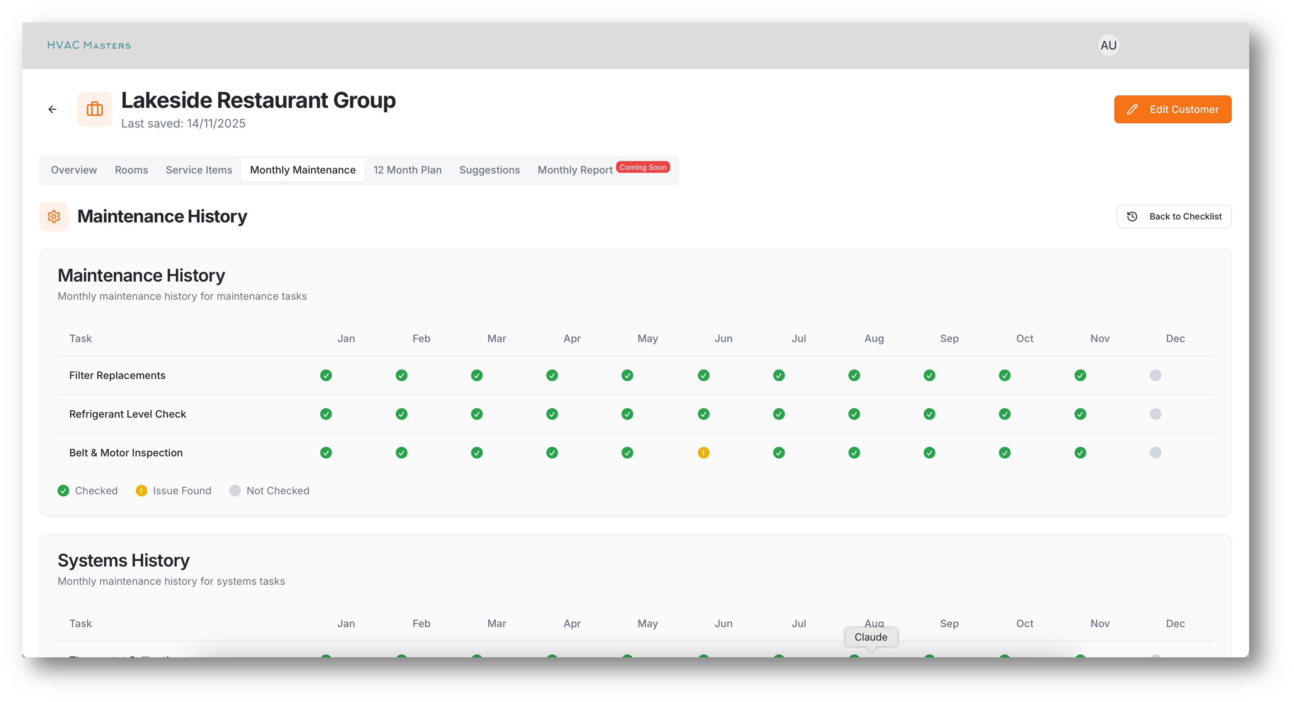Select the Service Items tab

coord(199,170)
